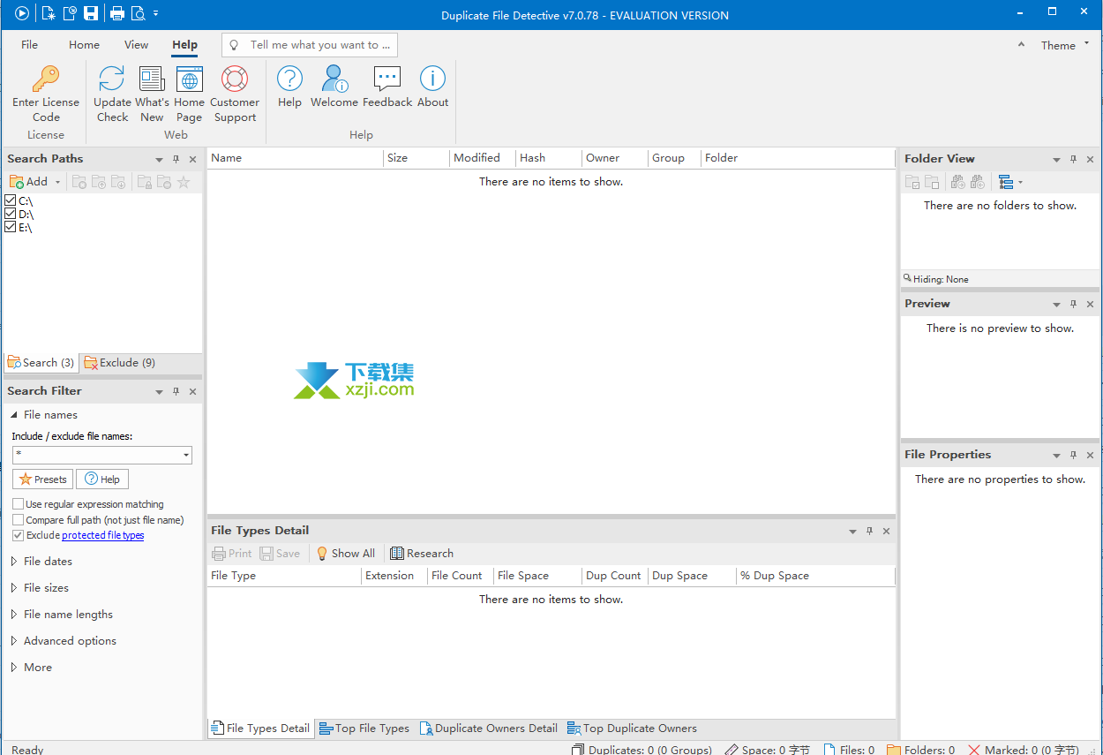This screenshot has width=1103, height=755.
Task: Expand the File name lengths section
Action: tap(14, 615)
